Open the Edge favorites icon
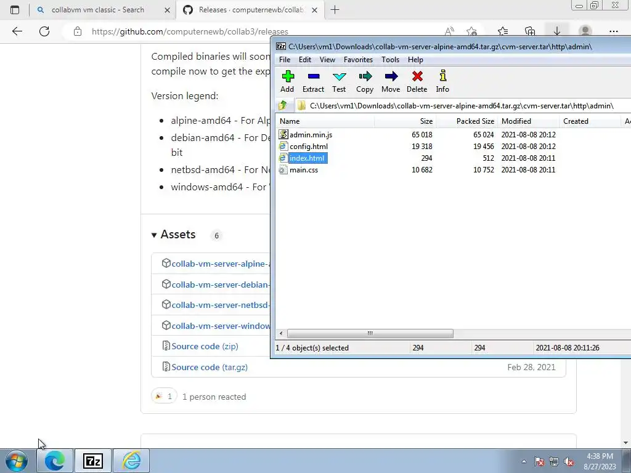Viewport: 631px width, 473px height. point(503,31)
